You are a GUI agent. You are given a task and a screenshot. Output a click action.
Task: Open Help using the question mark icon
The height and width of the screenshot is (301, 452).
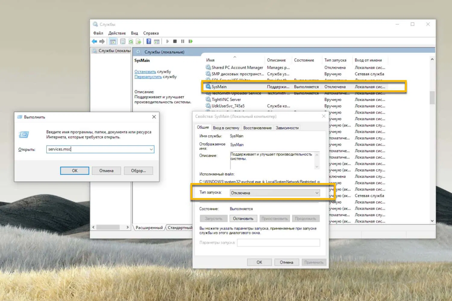[149, 41]
